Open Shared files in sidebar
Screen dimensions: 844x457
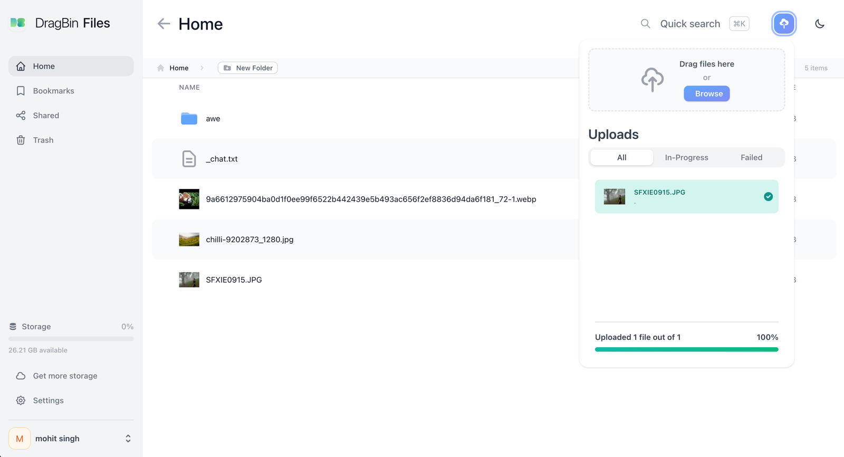coord(46,116)
